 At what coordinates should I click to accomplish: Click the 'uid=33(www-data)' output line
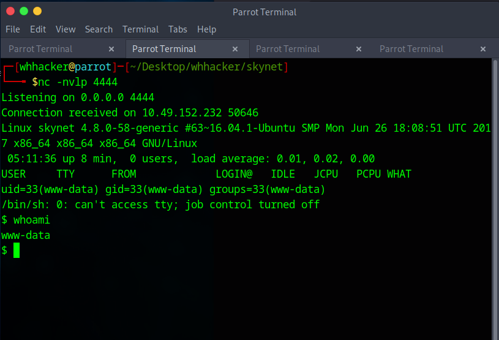pos(163,189)
